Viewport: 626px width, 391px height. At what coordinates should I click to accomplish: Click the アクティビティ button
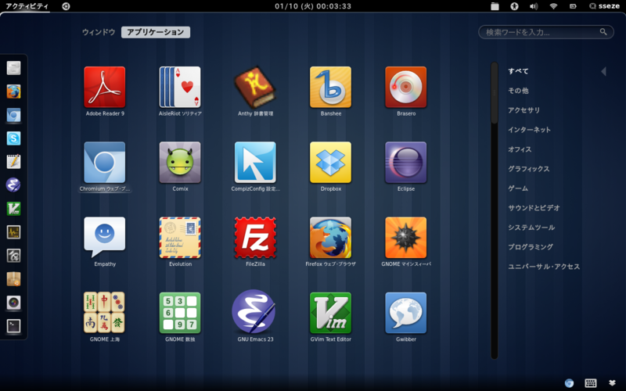tap(27, 6)
